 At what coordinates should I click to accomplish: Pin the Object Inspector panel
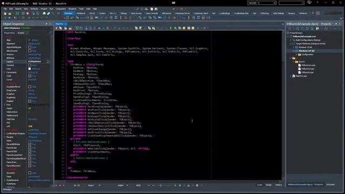(46, 24)
